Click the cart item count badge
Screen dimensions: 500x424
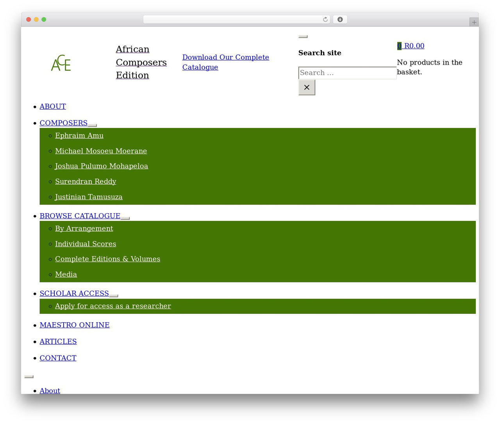[399, 46]
